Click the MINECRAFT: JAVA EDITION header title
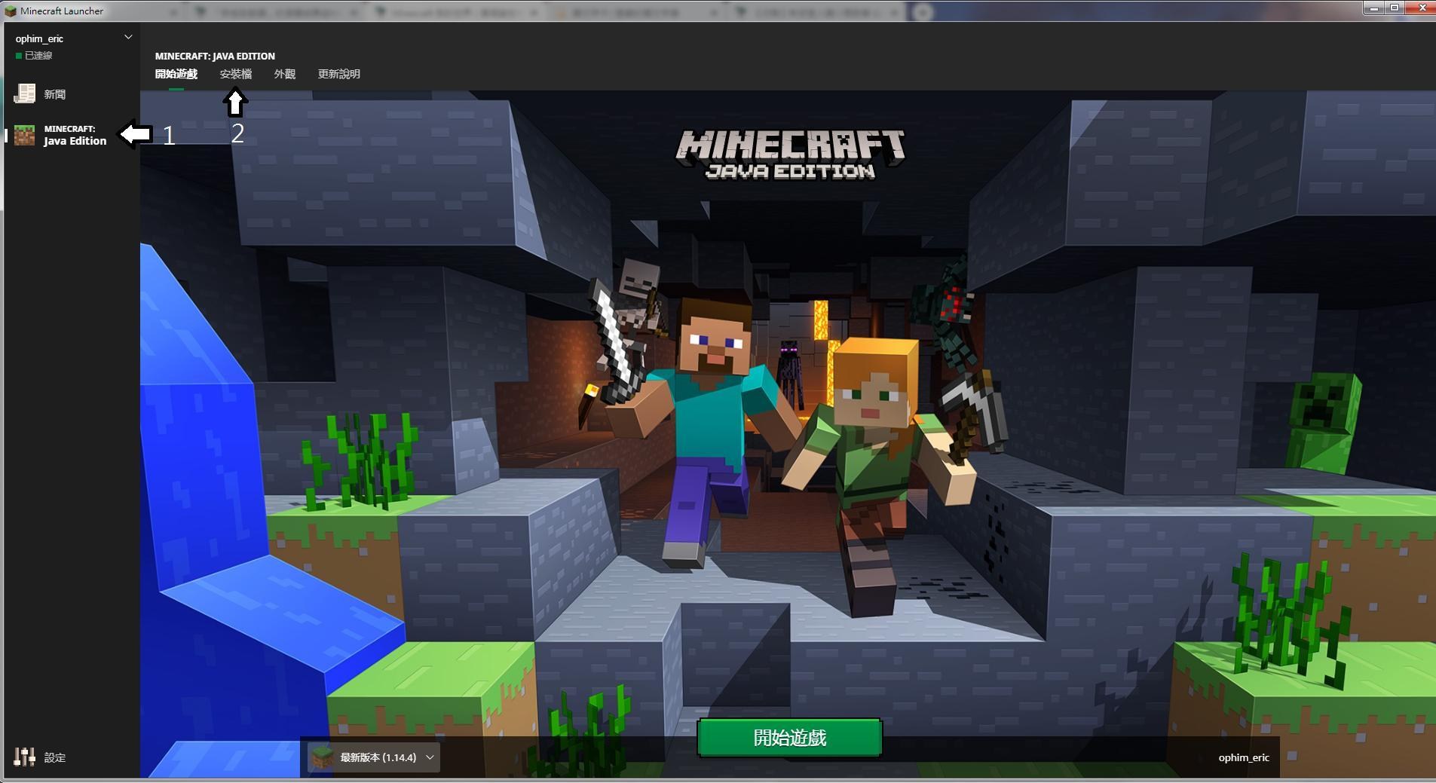This screenshot has height=783, width=1436. tap(215, 56)
